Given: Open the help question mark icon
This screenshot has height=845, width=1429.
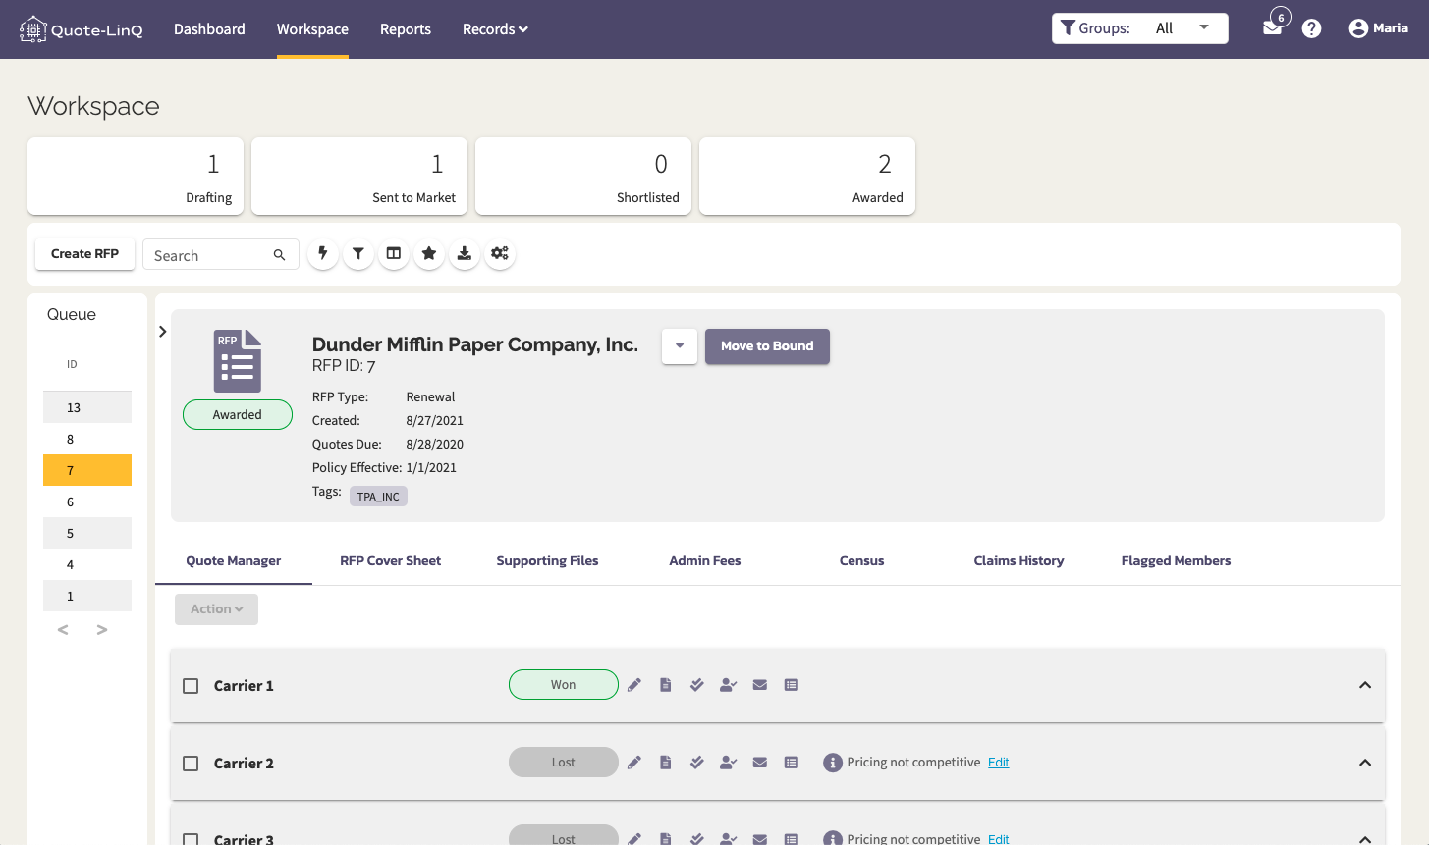Looking at the screenshot, I should (1311, 28).
